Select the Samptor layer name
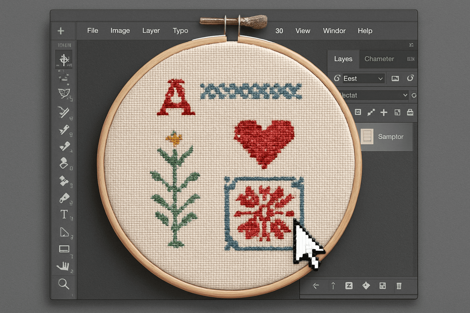The width and height of the screenshot is (470, 313). click(391, 137)
